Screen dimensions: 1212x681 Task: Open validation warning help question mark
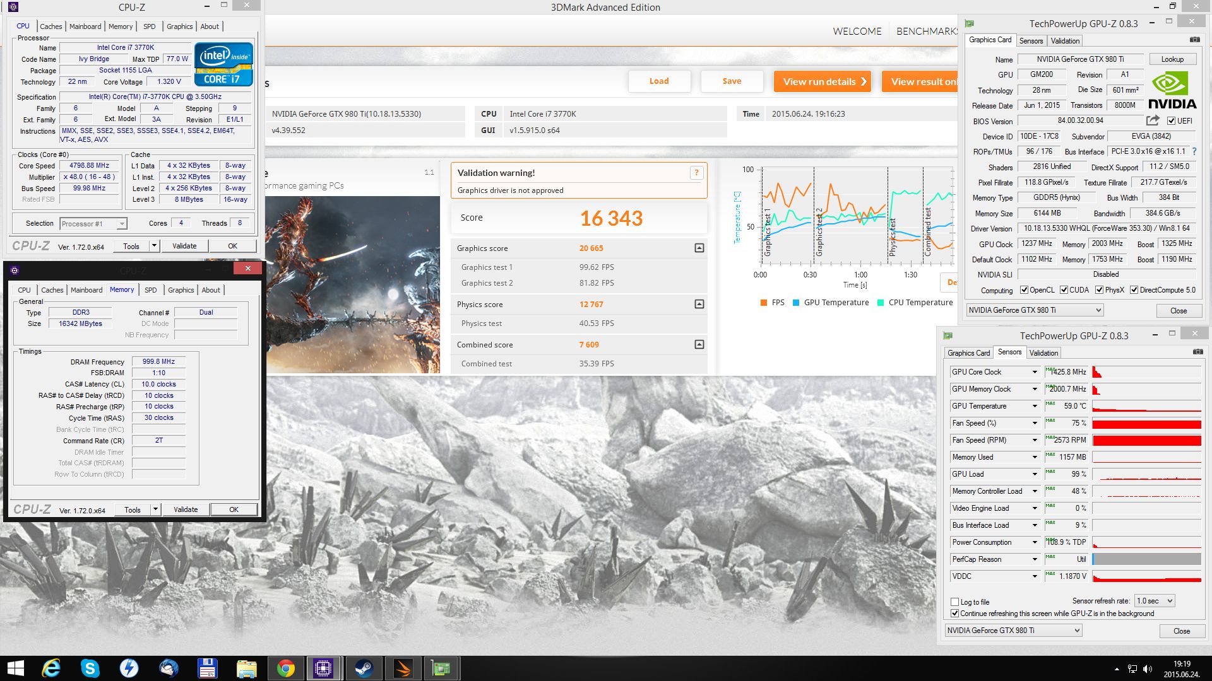[x=696, y=173]
